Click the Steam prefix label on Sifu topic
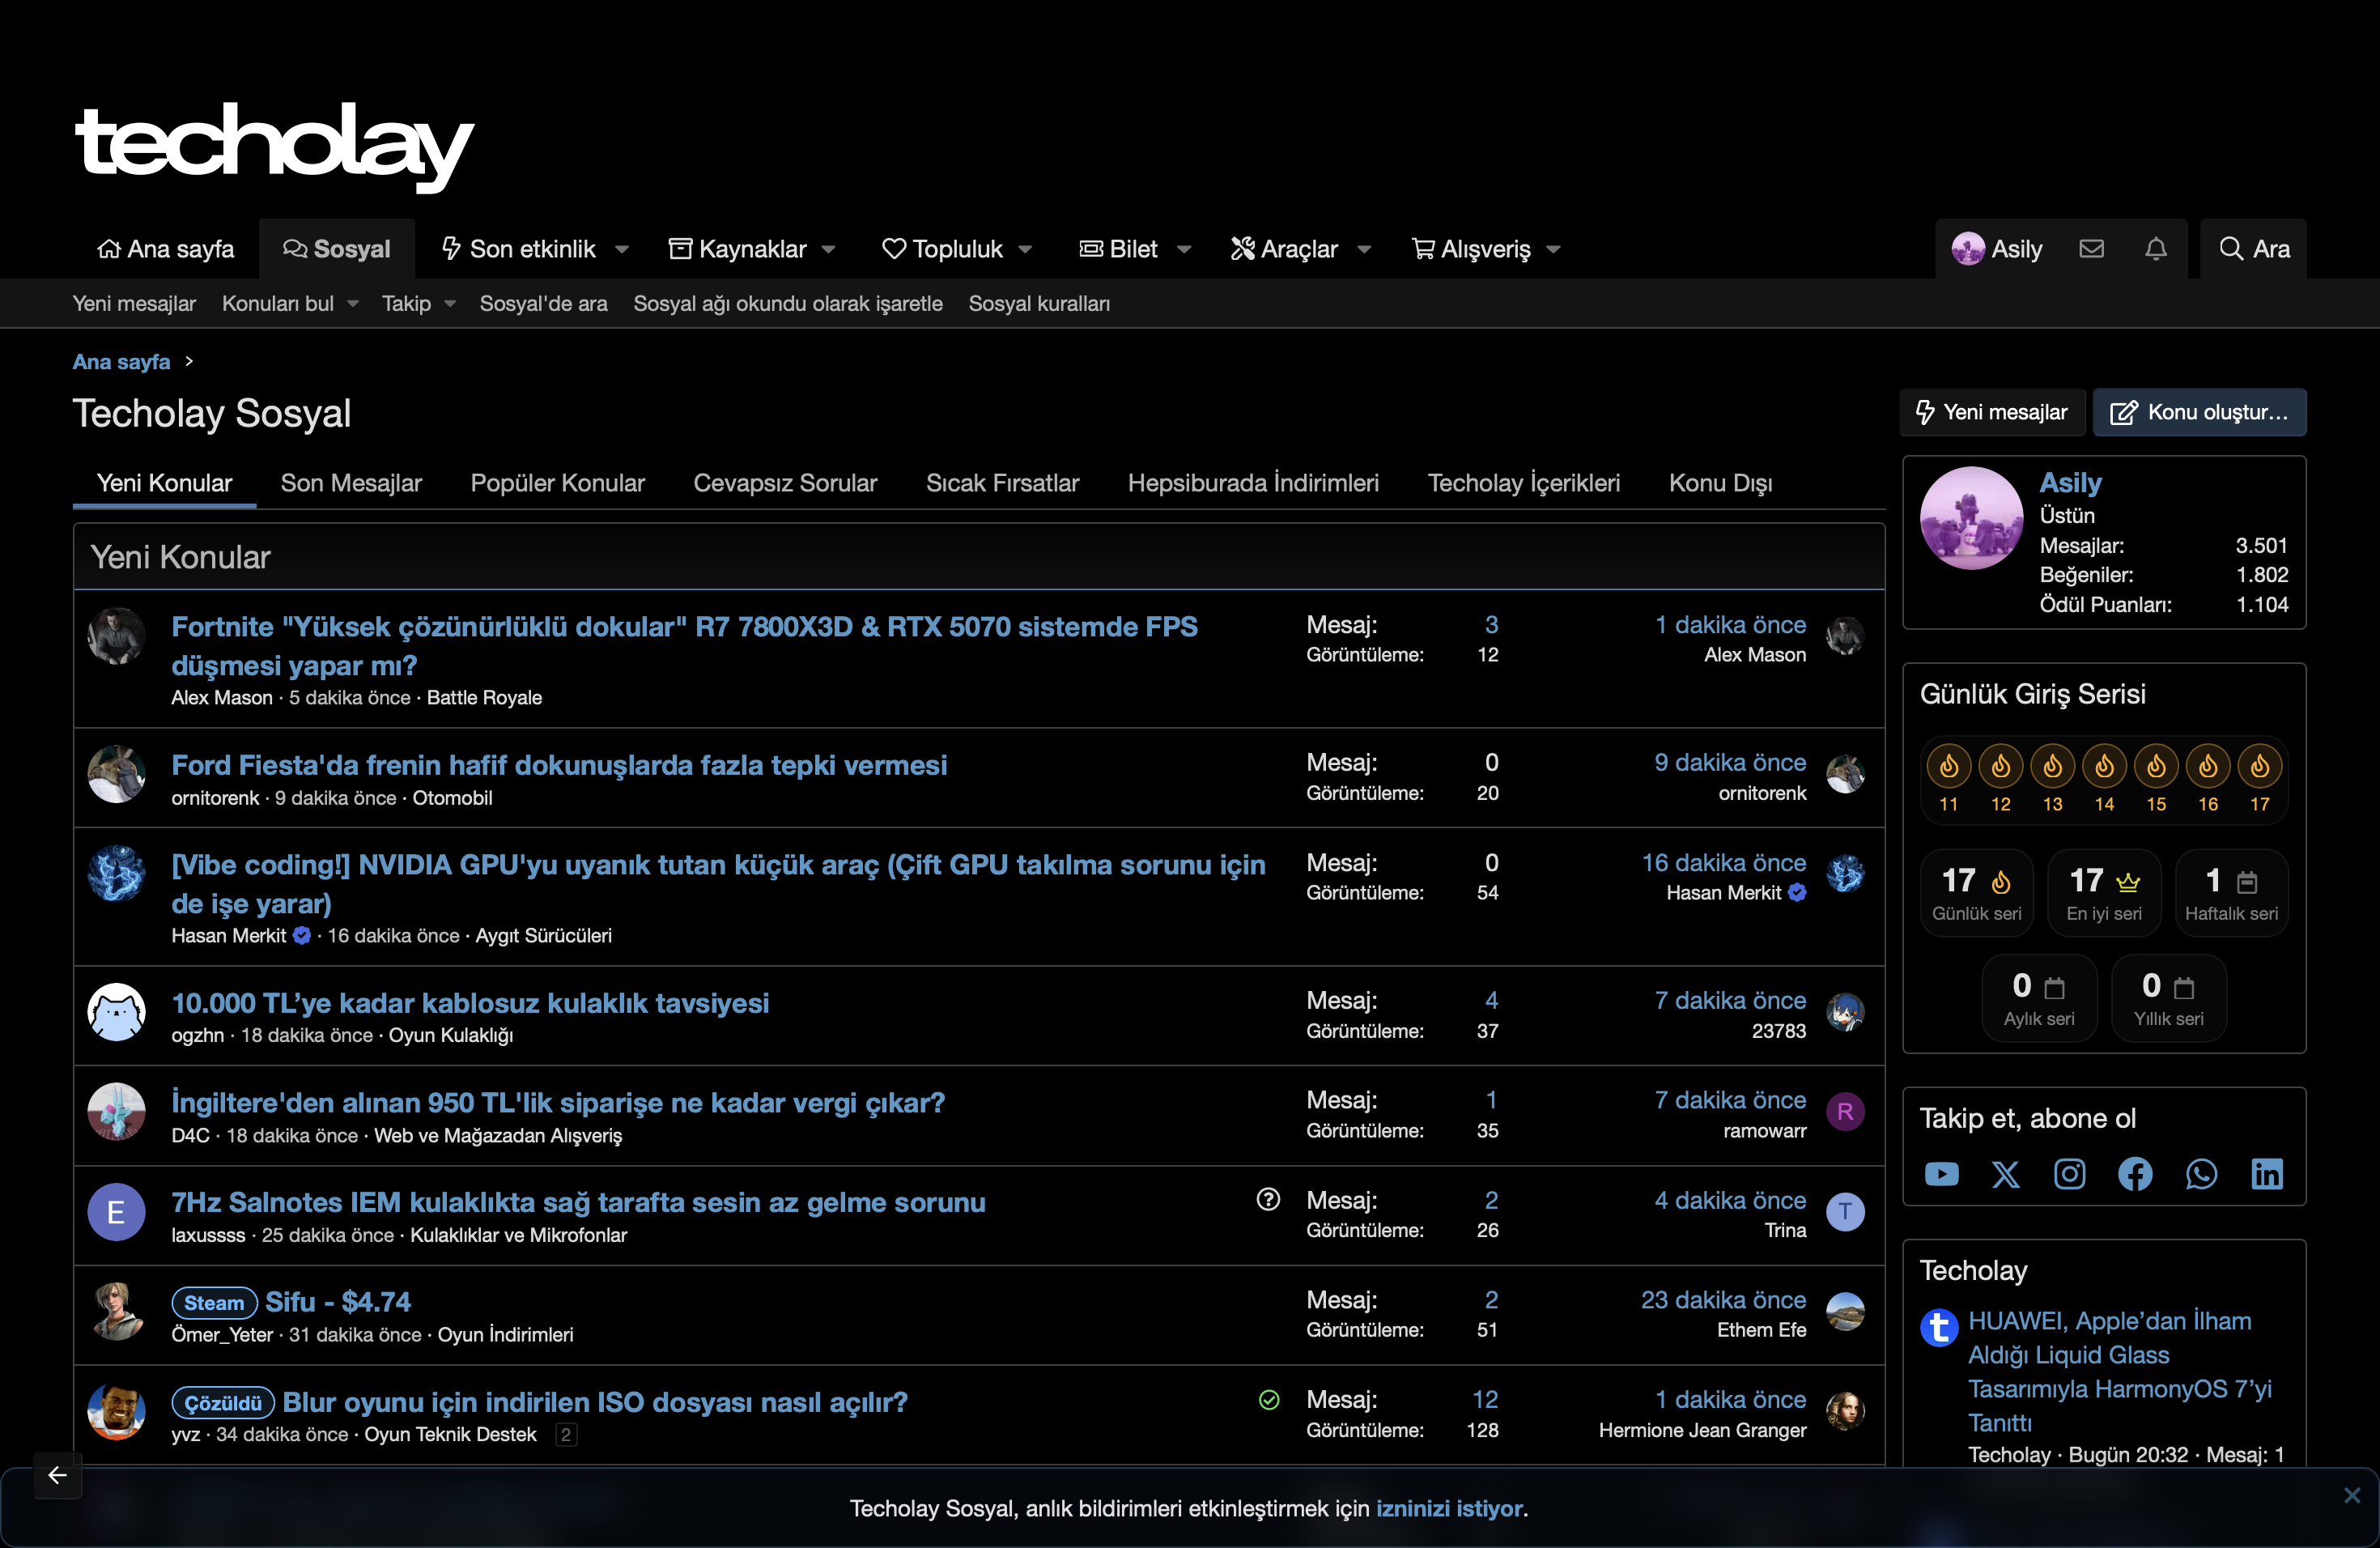This screenshot has width=2380, height=1548. [x=214, y=1302]
